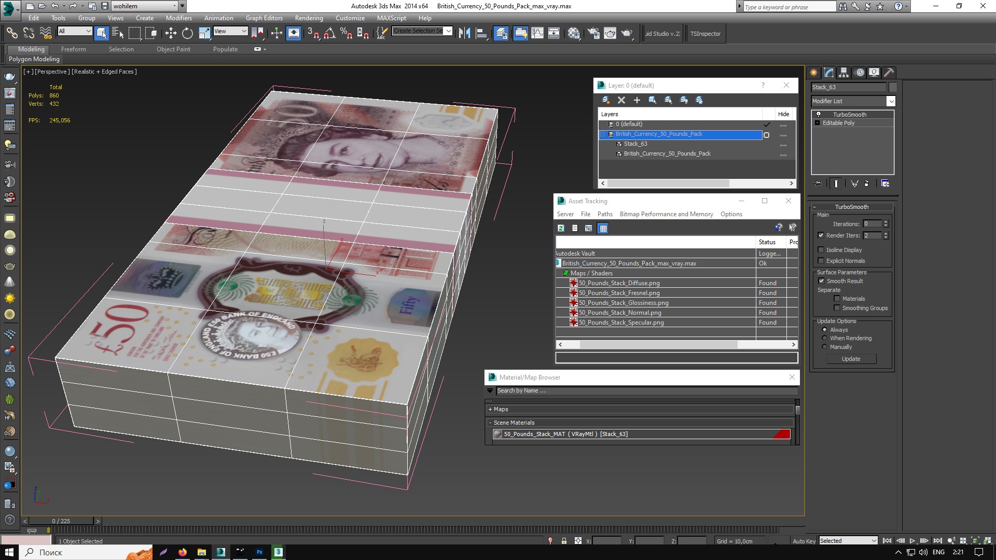Switch to the Create command panel
Screen dimensions: 996x560
coord(813,73)
